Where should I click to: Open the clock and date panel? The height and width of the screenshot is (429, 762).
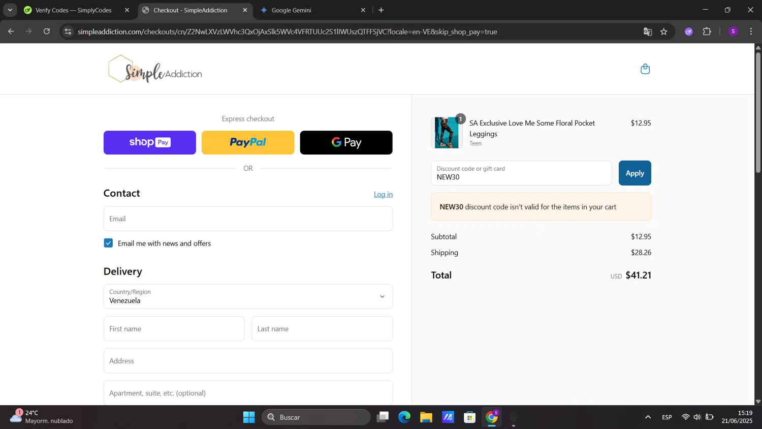pyautogui.click(x=737, y=417)
